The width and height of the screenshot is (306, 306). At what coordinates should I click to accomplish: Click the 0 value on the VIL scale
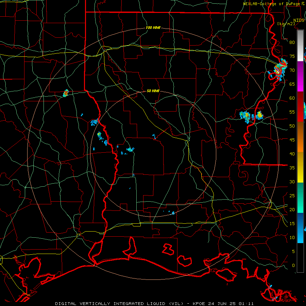click(293, 266)
